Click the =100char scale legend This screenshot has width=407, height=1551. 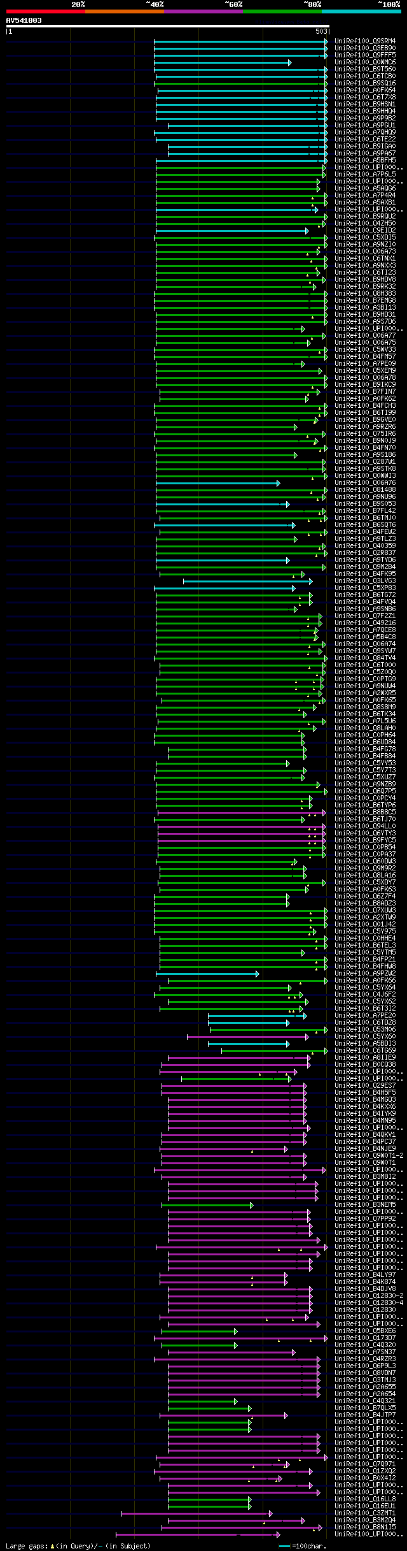303,1547
